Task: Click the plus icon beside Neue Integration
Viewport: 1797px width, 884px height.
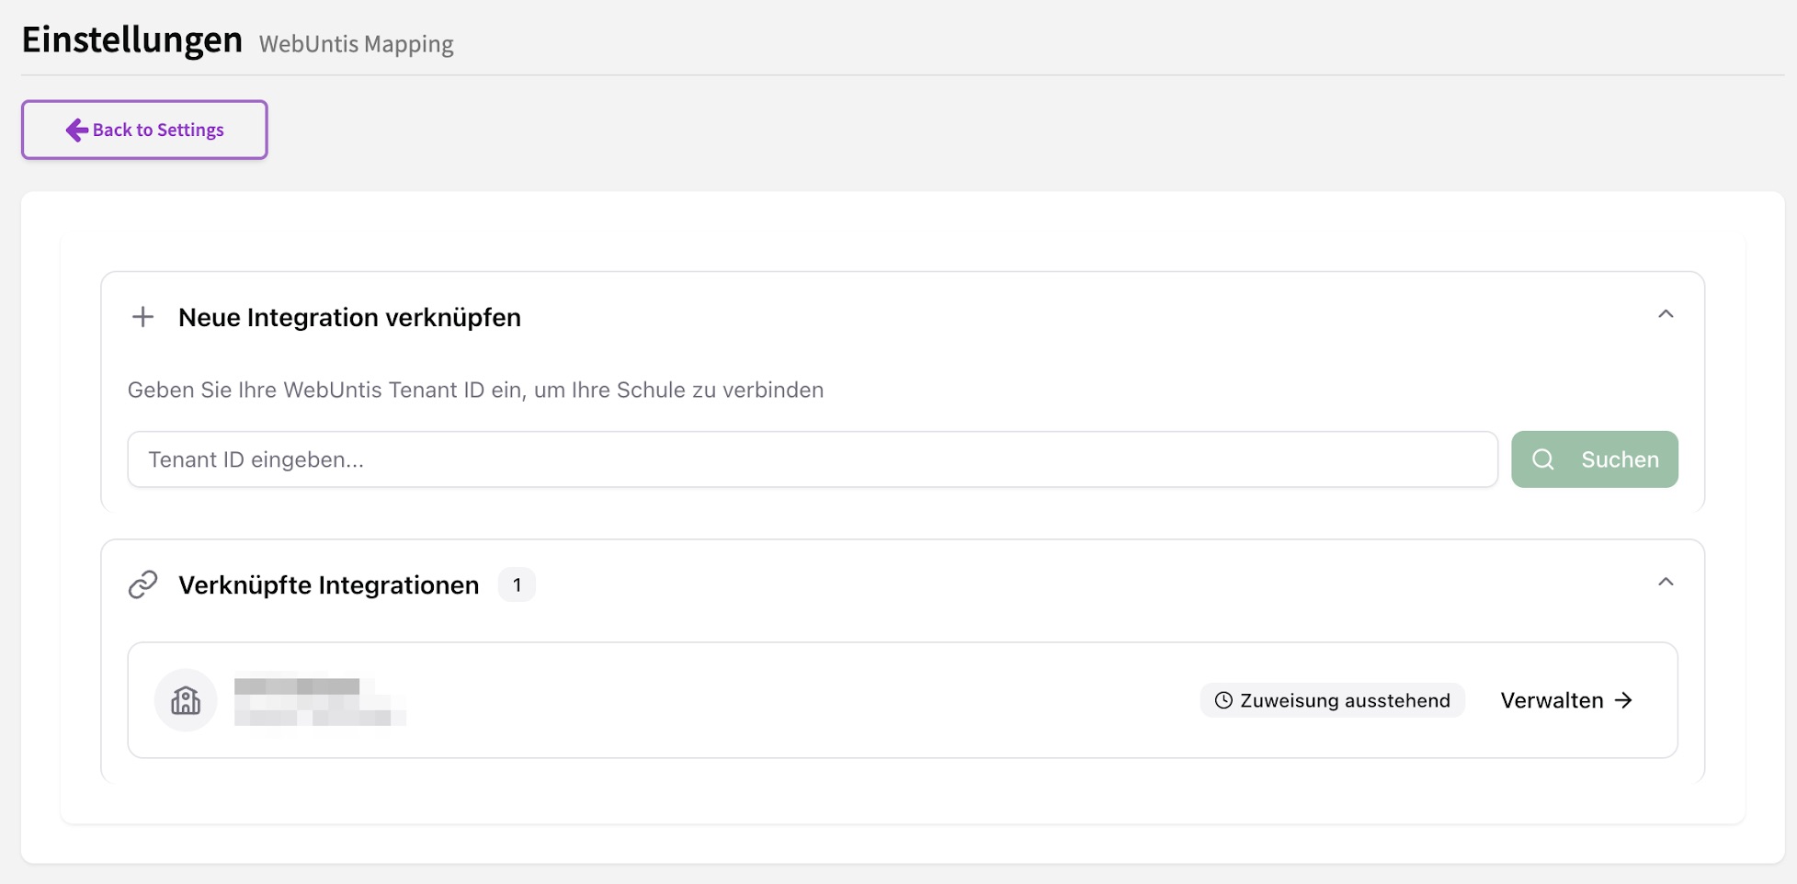Action: point(142,317)
